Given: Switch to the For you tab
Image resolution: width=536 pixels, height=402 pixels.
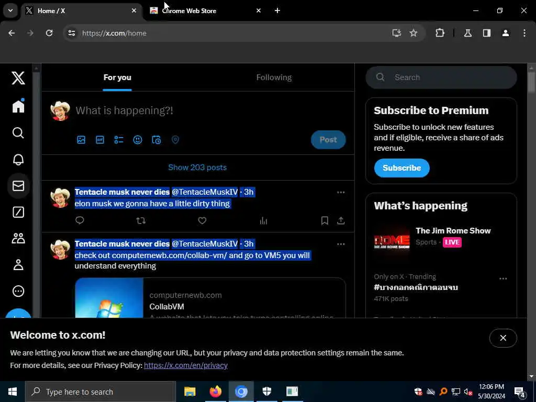Looking at the screenshot, I should pyautogui.click(x=117, y=77).
